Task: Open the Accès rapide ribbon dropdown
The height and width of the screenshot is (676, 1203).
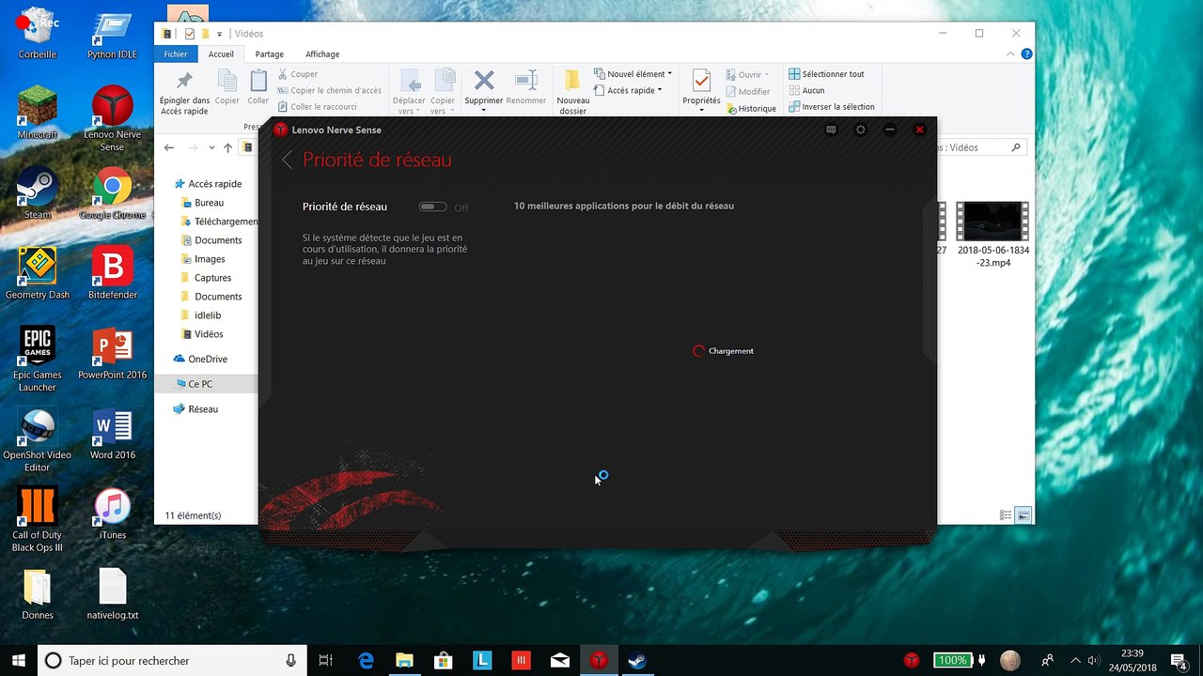Action: [x=629, y=91]
